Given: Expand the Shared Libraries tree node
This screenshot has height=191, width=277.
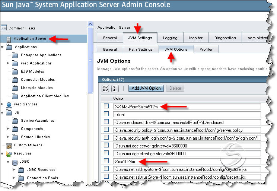Looking at the screenshot, I should click(x=8, y=137).
